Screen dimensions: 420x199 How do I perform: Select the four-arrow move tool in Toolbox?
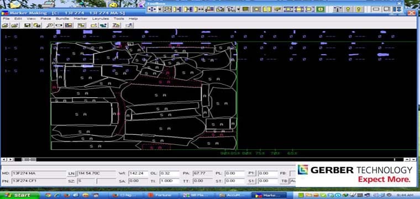click(x=152, y=9)
